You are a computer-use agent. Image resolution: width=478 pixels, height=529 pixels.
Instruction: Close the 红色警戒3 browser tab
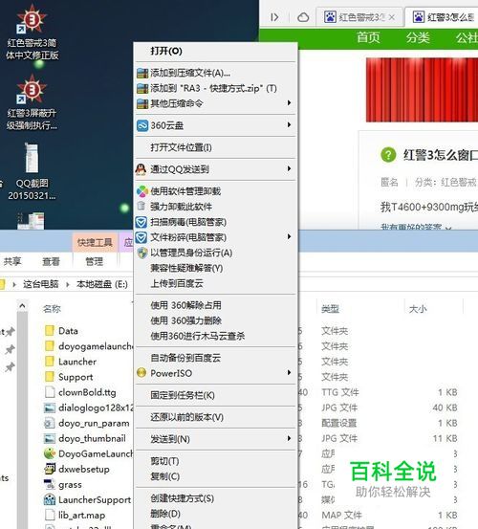point(392,17)
